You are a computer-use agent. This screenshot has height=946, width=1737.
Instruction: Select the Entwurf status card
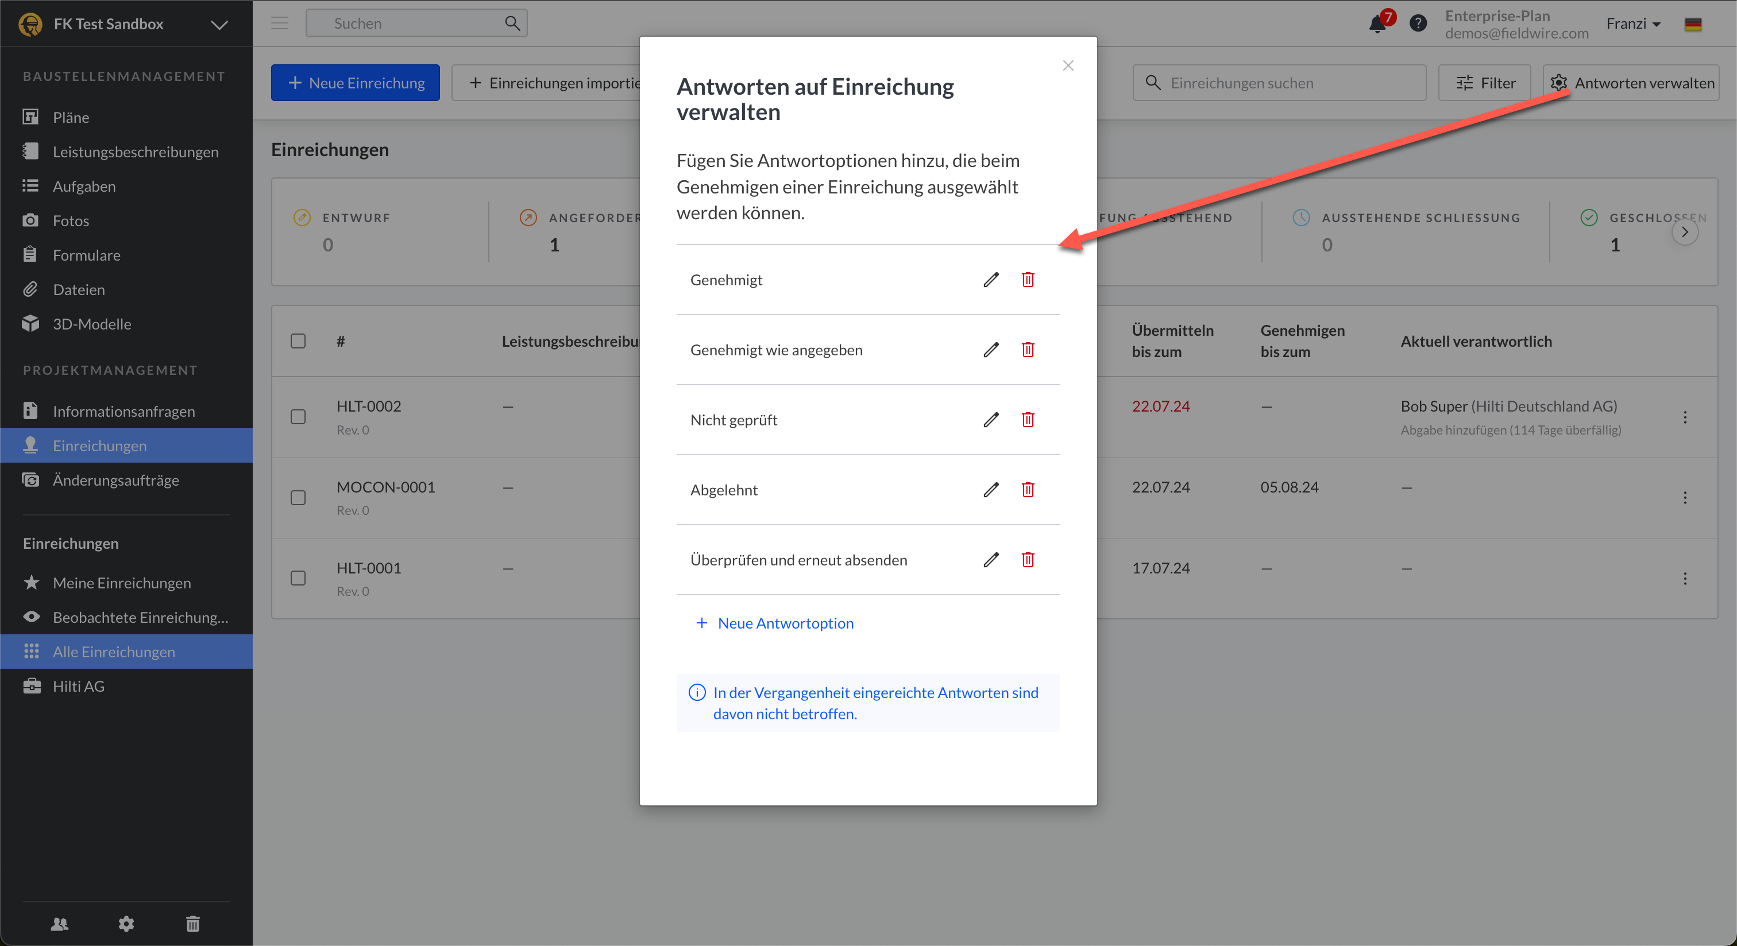point(380,232)
